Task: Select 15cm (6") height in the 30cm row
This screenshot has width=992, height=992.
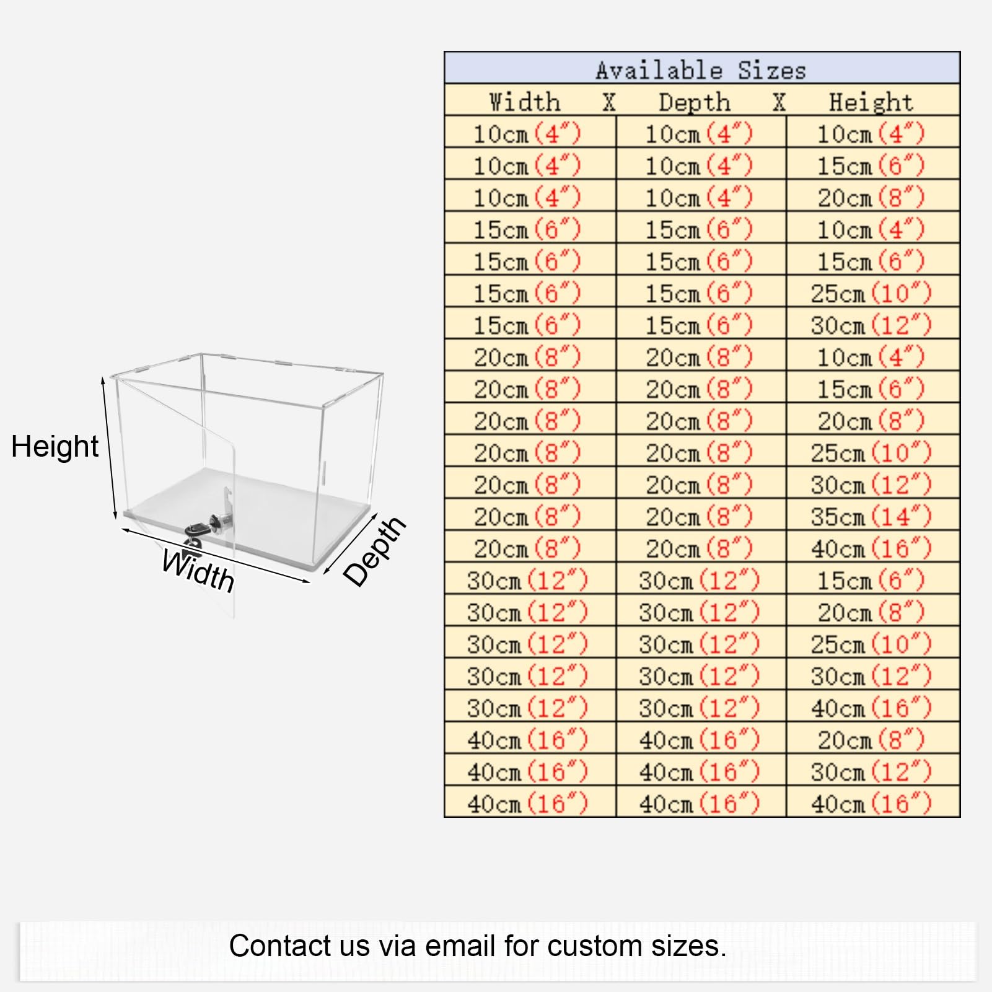Action: click(x=871, y=580)
